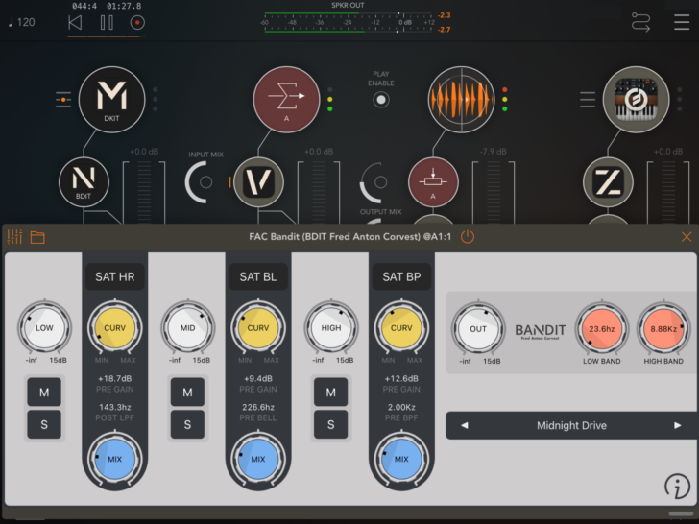Open the synth channel list icon

pyautogui.click(x=588, y=100)
